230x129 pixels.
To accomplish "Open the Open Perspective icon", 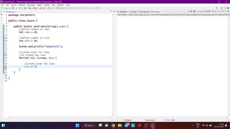I will tap(221, 8).
